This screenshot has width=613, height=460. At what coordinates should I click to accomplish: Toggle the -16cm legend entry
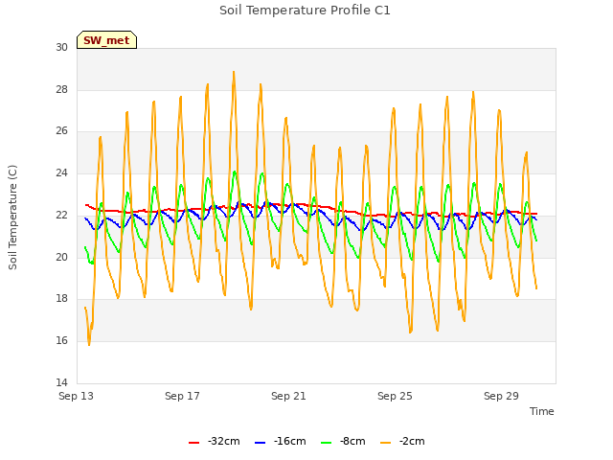tap(281, 441)
